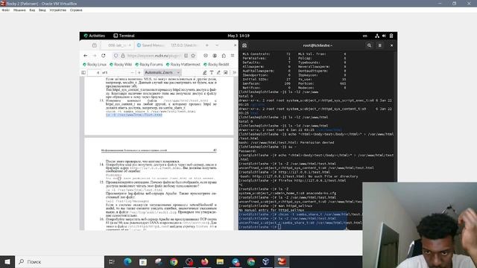Open a new terminal tab icon
This screenshot has height=268, width=477.
tap(244, 45)
